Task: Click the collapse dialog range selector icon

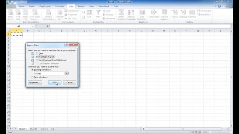Action: (x=66, y=74)
